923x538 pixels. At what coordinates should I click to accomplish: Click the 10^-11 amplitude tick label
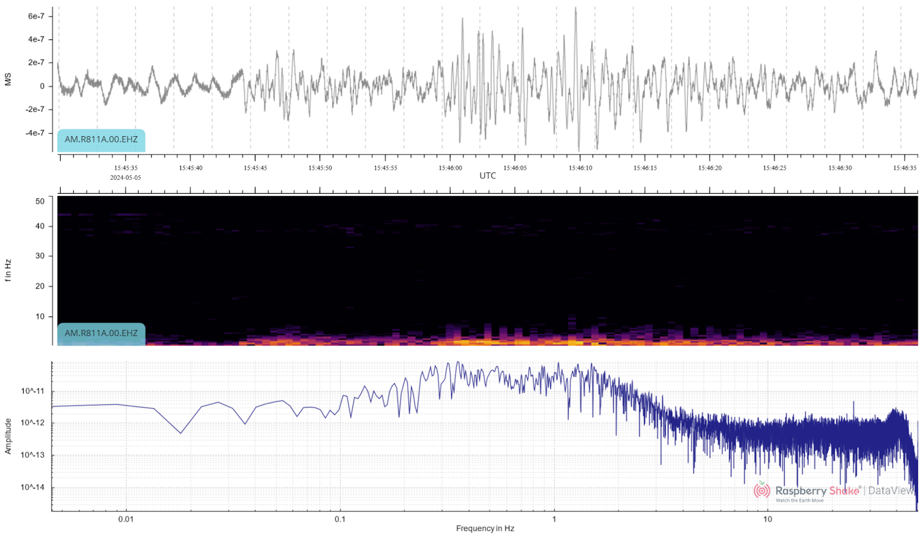32,392
